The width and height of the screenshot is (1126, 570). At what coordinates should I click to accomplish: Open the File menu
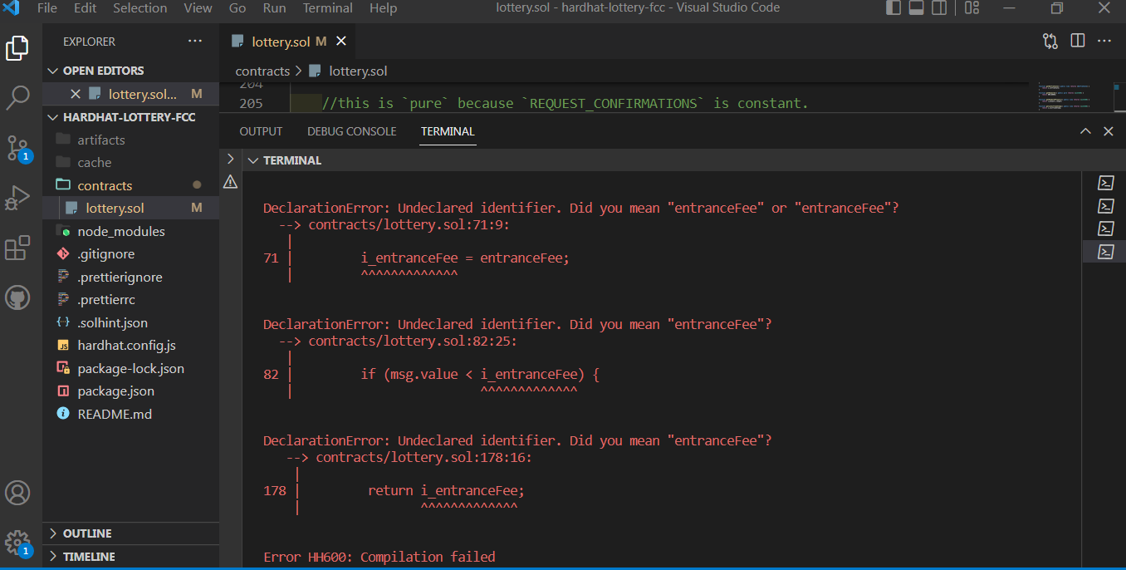point(47,8)
